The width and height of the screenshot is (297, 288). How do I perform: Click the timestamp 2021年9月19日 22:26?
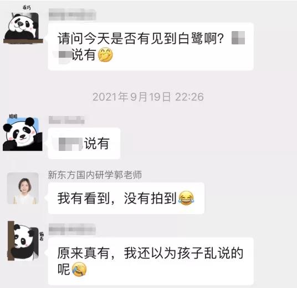[x=148, y=97]
